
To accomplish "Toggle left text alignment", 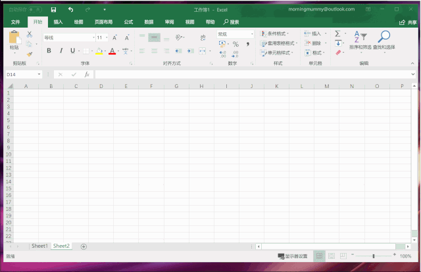I will point(142,51).
